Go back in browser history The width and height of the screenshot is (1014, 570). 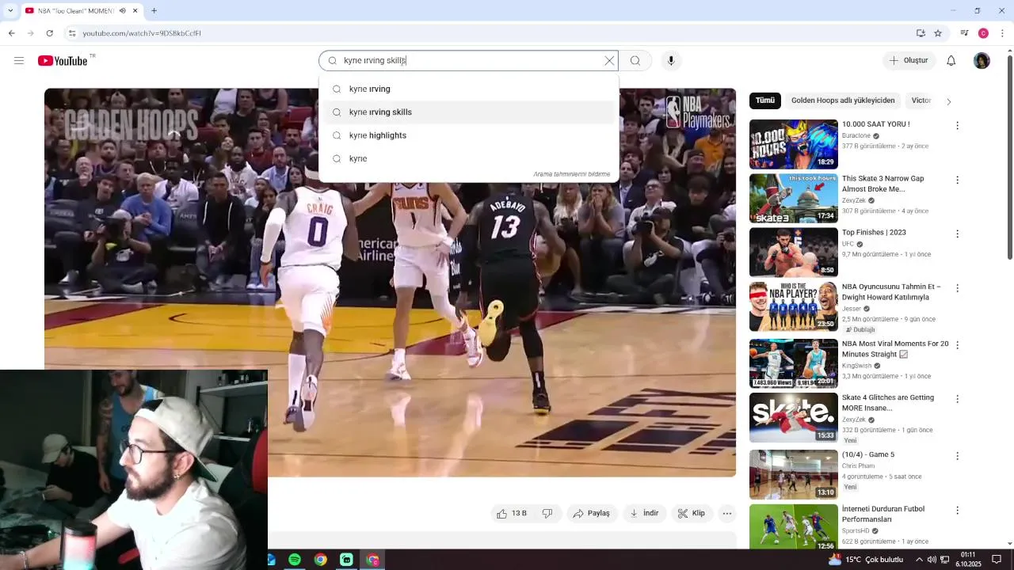pos(11,33)
